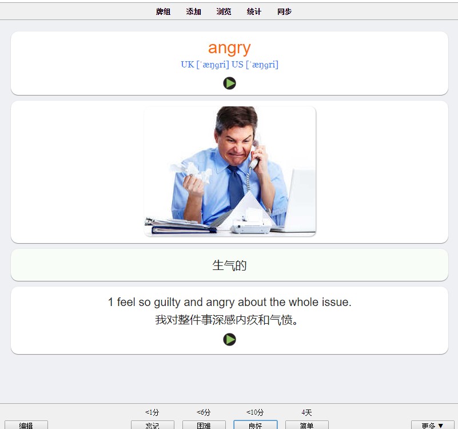
Task: Click the translation 生气的
Action: 229,265
